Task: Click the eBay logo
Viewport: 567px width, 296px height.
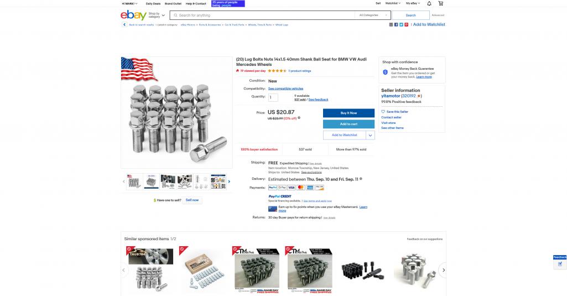Action: coord(133,15)
